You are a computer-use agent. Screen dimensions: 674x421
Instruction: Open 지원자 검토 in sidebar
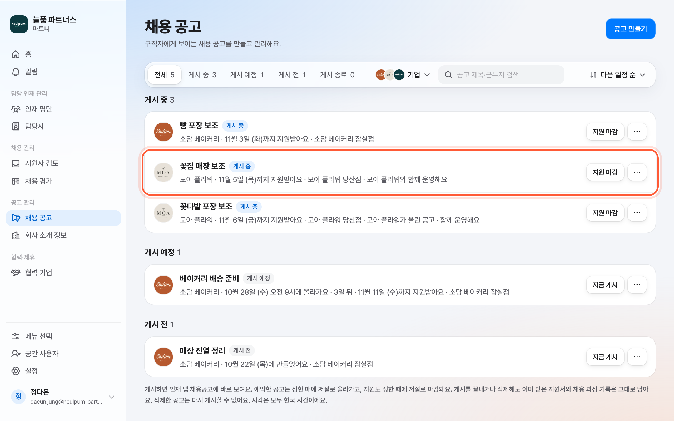(x=63, y=163)
